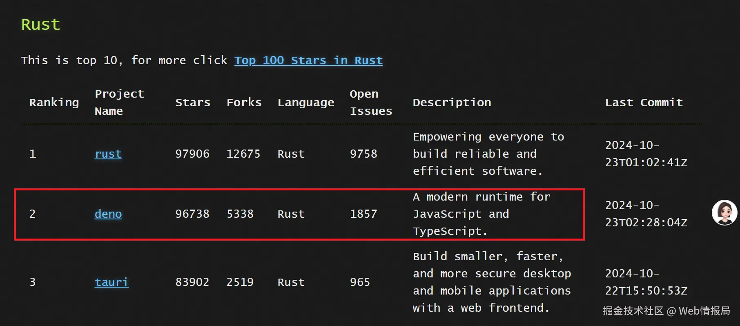The width and height of the screenshot is (740, 326).
Task: Select the Stars column header
Action: [x=193, y=103]
